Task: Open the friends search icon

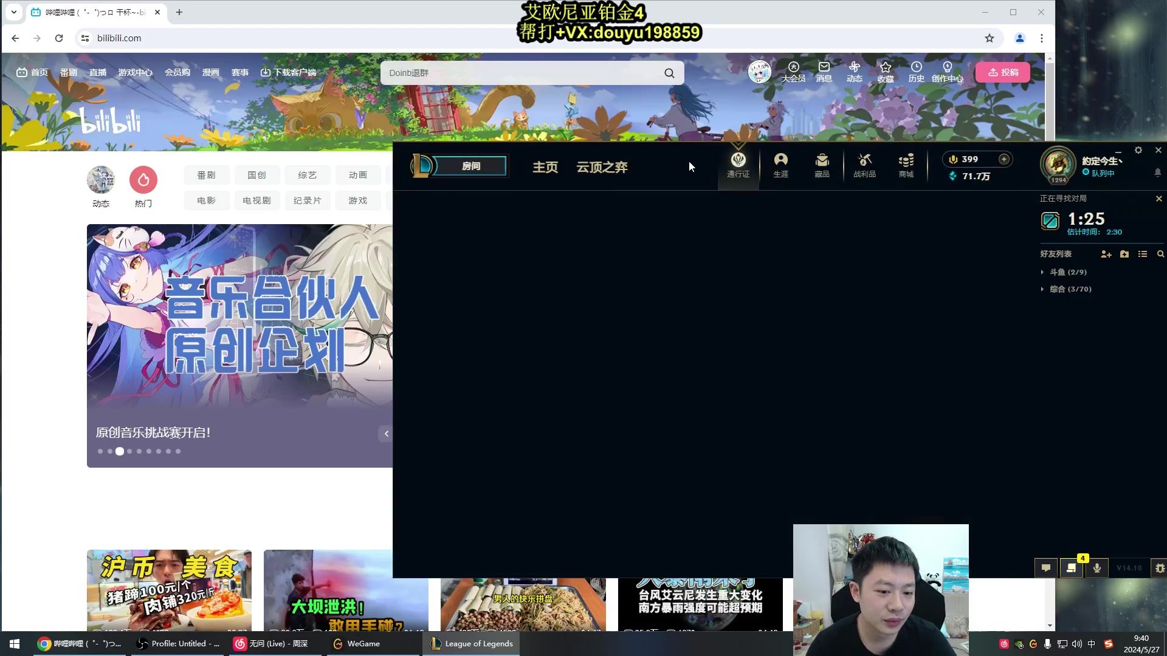Action: click(1161, 254)
